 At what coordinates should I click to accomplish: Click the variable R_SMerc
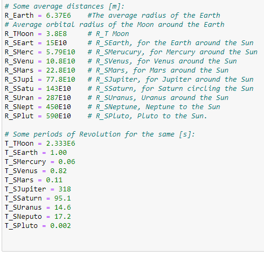(x=19, y=52)
